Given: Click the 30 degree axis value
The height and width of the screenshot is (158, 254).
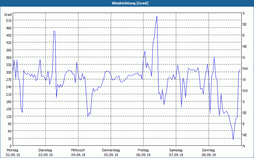Looking at the screenshot, I should 10,139.
